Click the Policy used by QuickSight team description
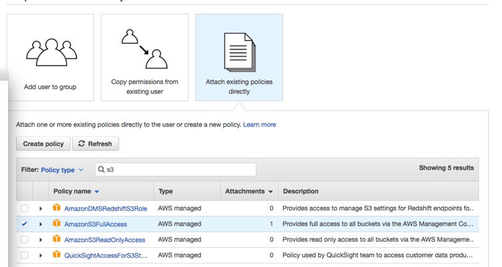 point(377,255)
